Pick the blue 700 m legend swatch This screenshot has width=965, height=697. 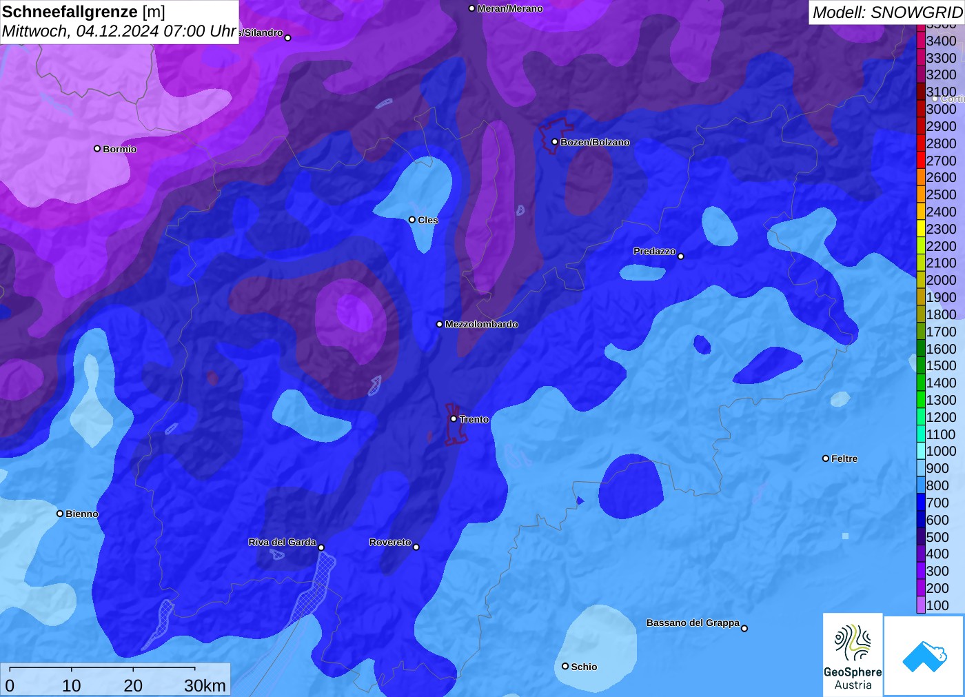(x=921, y=503)
